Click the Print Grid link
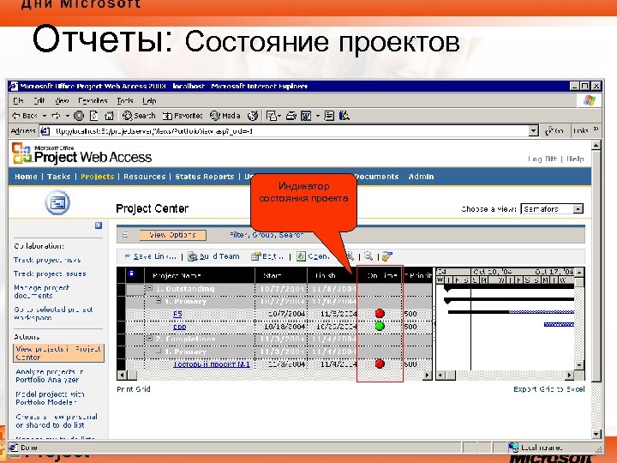 tap(134, 389)
